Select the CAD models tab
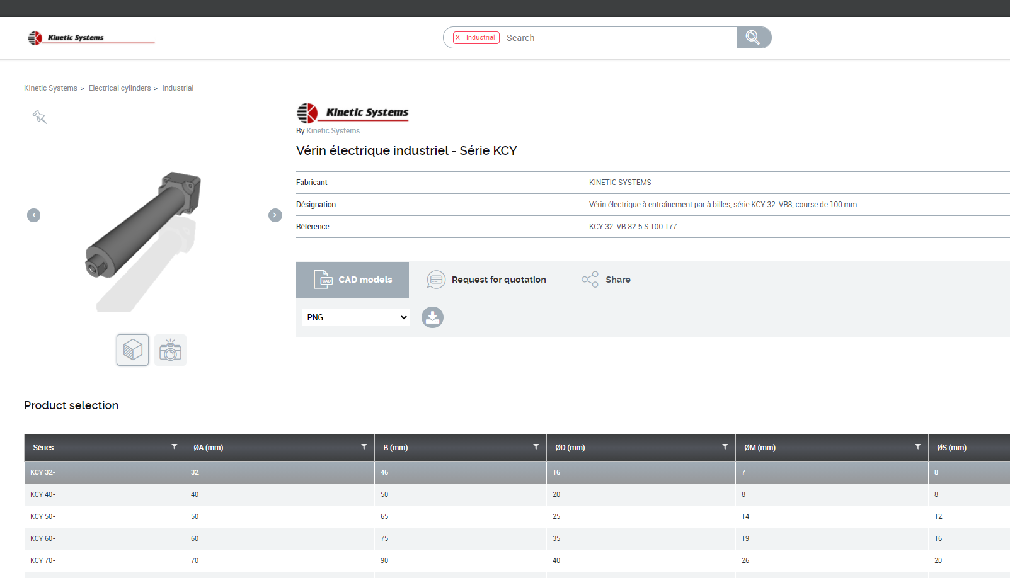This screenshot has width=1010, height=578. pos(353,280)
